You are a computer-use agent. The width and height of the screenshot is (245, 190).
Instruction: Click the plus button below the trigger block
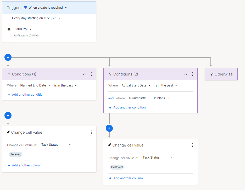[x=8, y=57]
